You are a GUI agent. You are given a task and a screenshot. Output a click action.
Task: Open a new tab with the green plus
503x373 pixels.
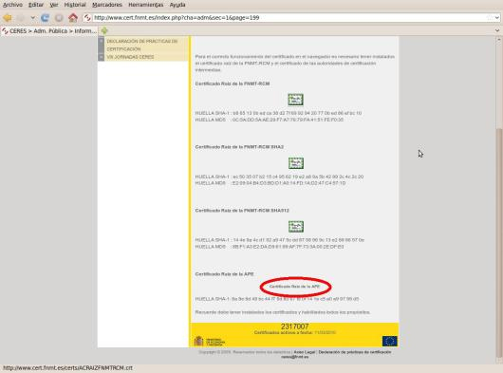104,30
